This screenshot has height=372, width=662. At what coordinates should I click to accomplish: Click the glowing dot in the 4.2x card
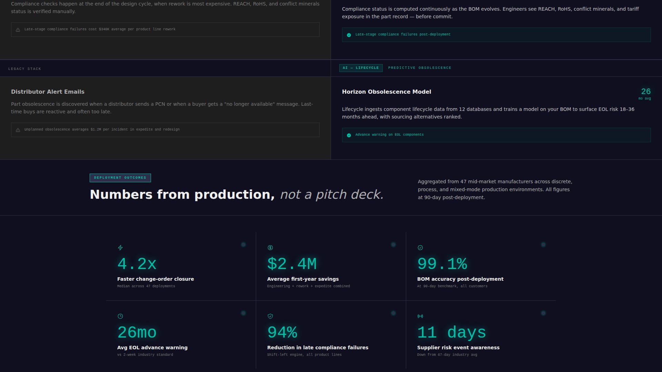click(x=243, y=245)
